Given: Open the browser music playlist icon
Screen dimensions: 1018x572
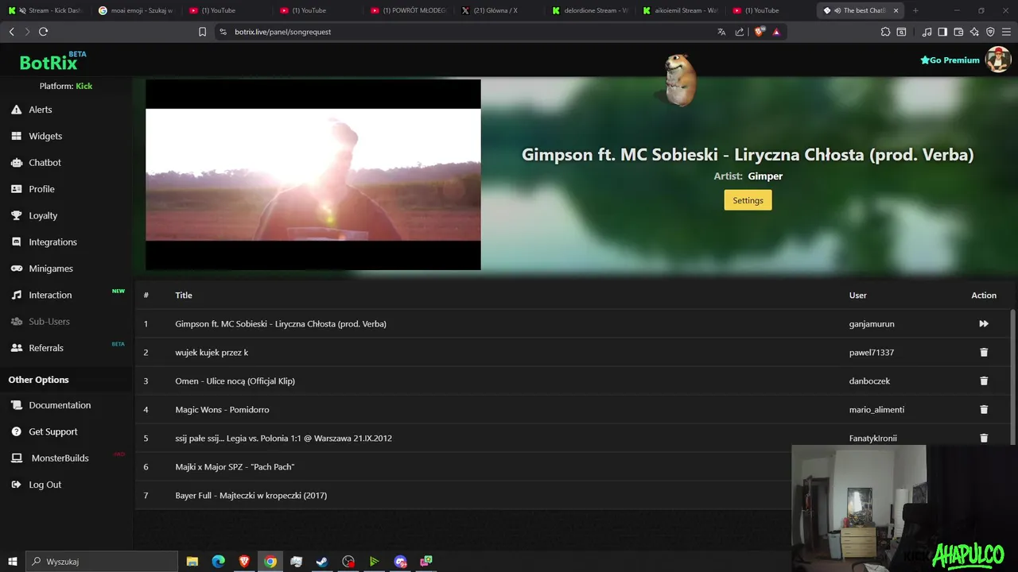Looking at the screenshot, I should tap(927, 32).
